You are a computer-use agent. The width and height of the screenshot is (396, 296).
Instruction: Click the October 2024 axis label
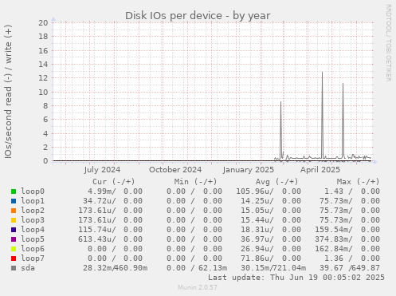pos(175,170)
